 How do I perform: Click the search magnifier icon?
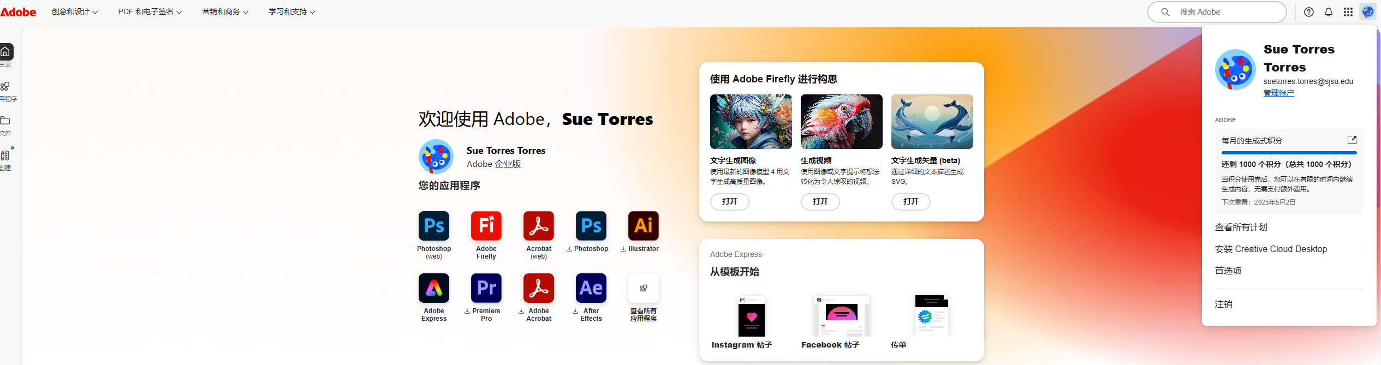click(1165, 12)
